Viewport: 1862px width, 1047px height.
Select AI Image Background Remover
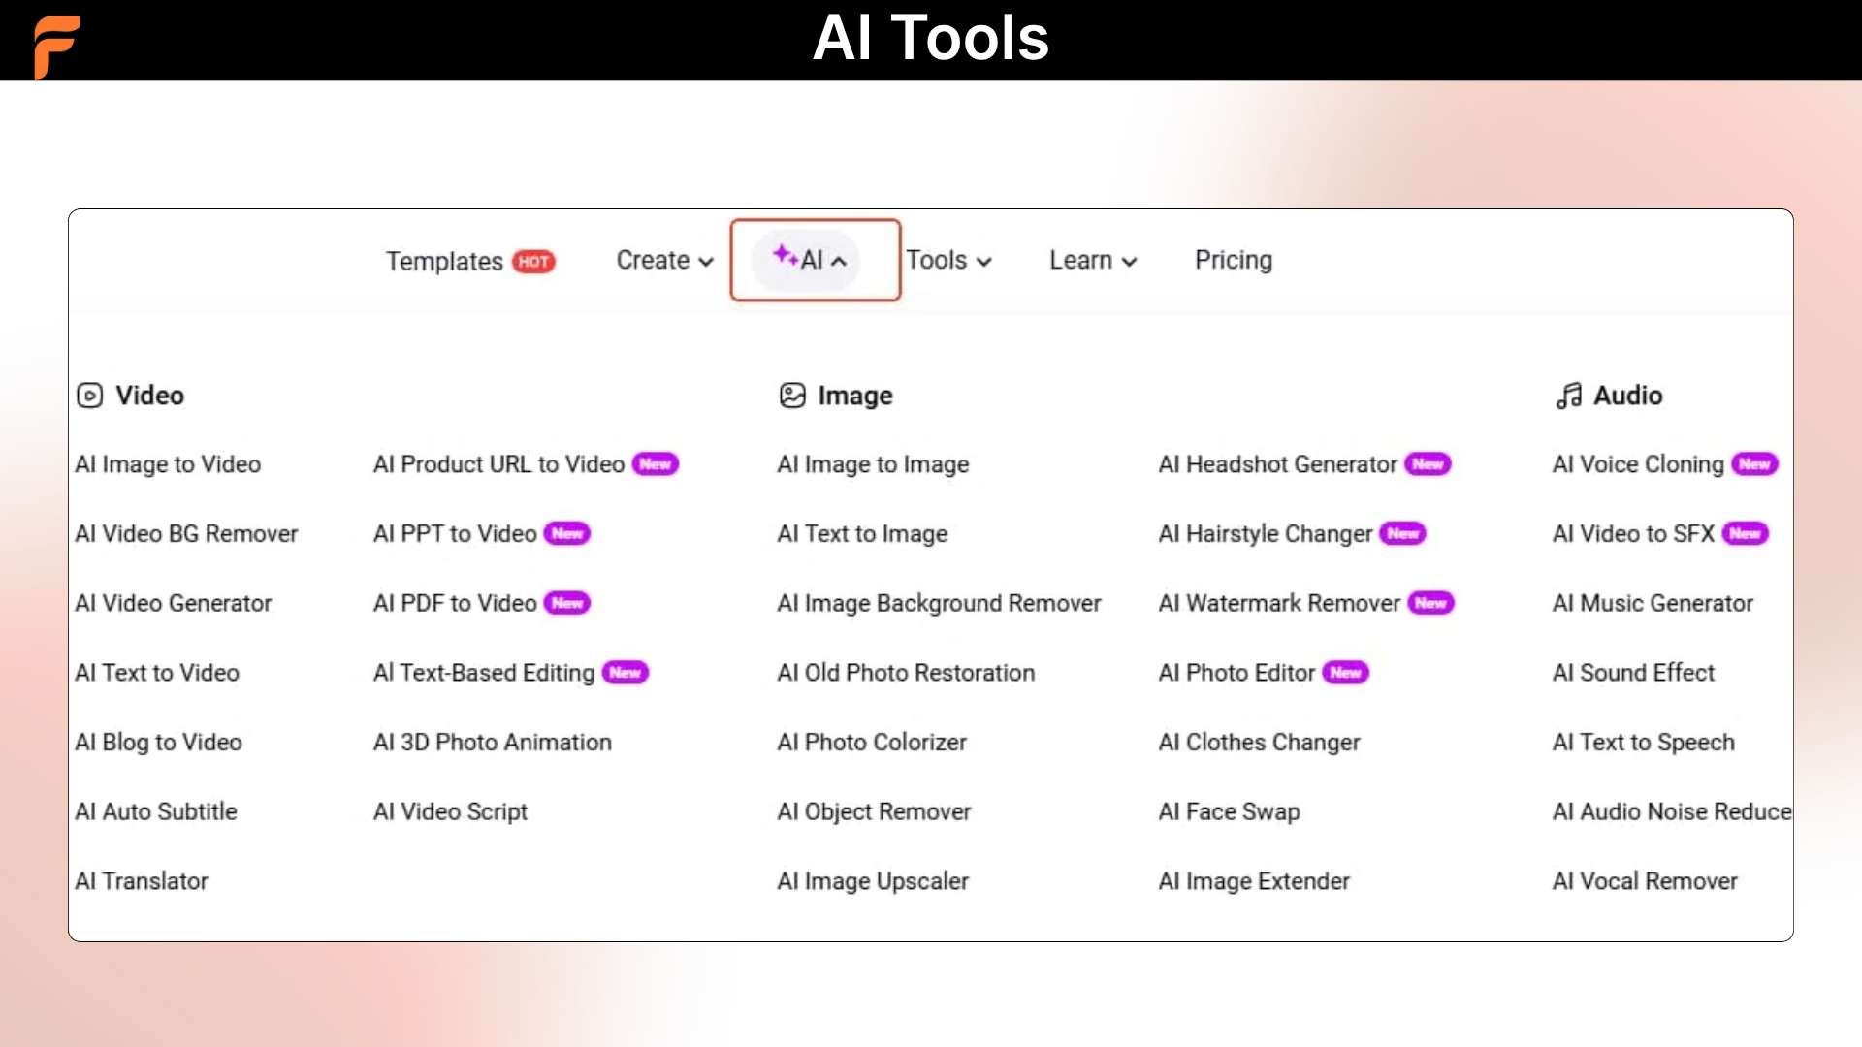click(x=939, y=603)
